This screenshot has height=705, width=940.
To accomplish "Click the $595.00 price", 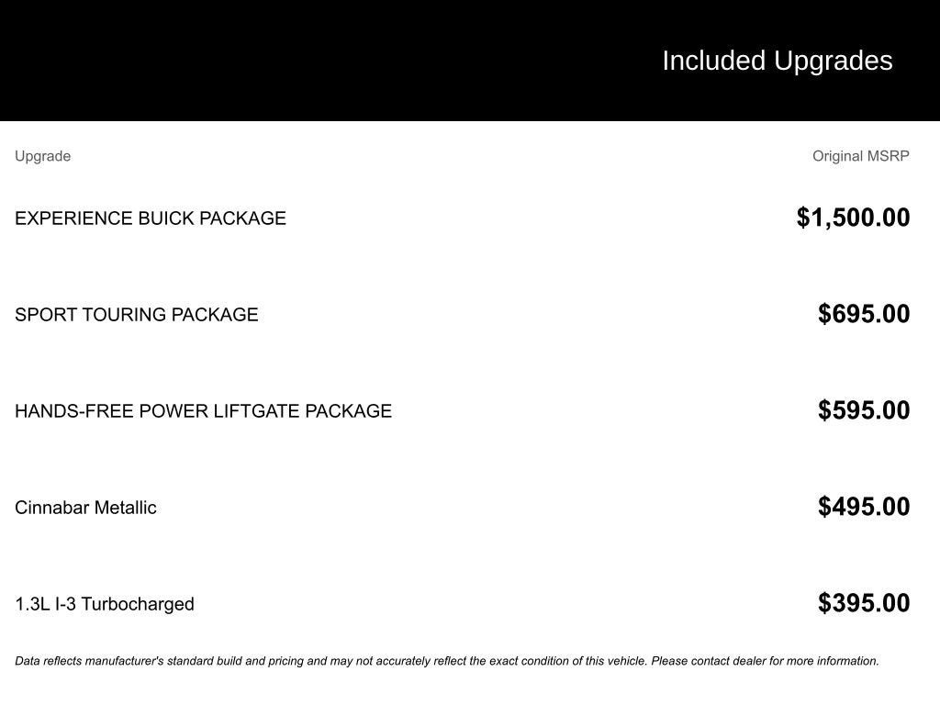I will [x=864, y=410].
